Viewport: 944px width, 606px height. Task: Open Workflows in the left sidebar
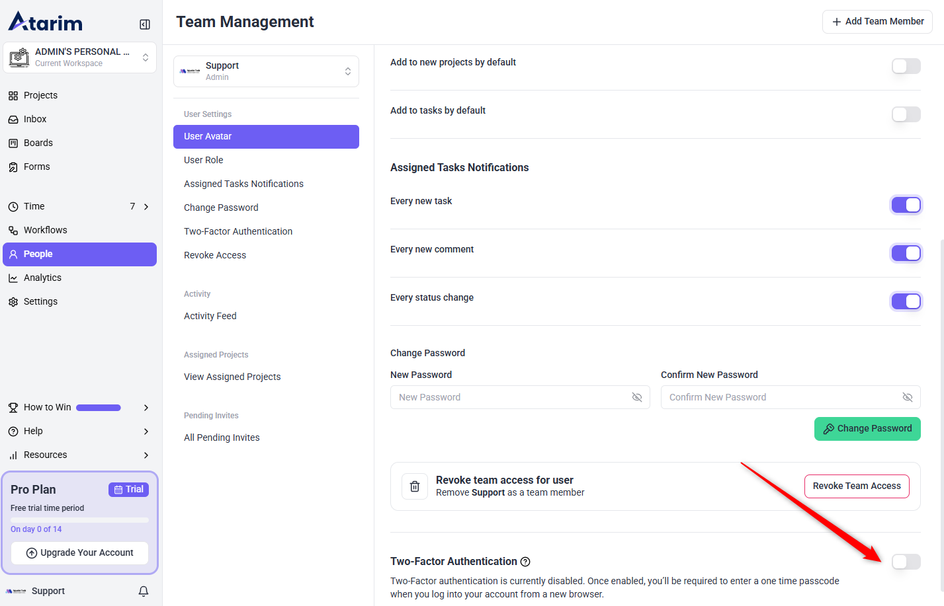(x=45, y=230)
